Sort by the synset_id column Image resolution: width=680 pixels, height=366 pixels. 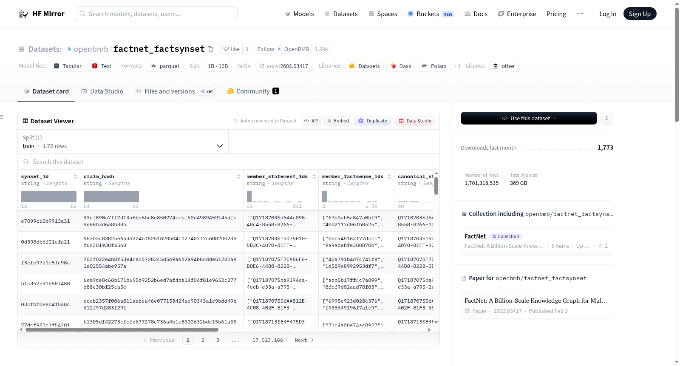pyautogui.click(x=75, y=176)
